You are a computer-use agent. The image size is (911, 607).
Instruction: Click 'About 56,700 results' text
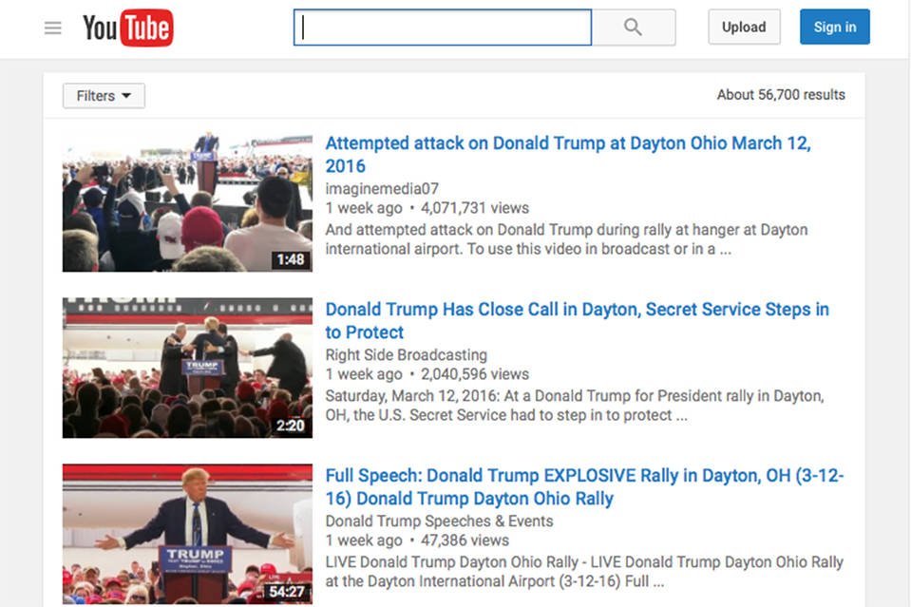tap(781, 95)
